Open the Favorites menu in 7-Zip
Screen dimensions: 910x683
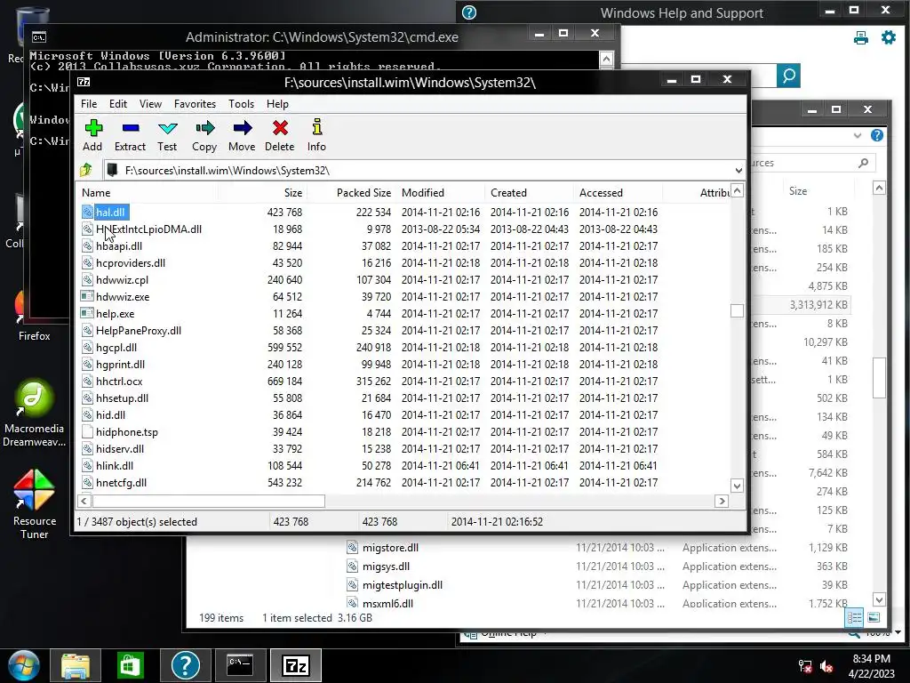(x=195, y=104)
